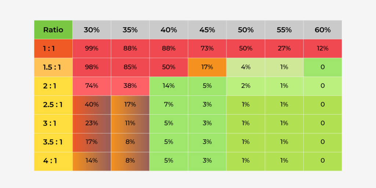Click the orange 17% cell in the 45% column
Viewport: 376px width, 188px height.
click(207, 67)
